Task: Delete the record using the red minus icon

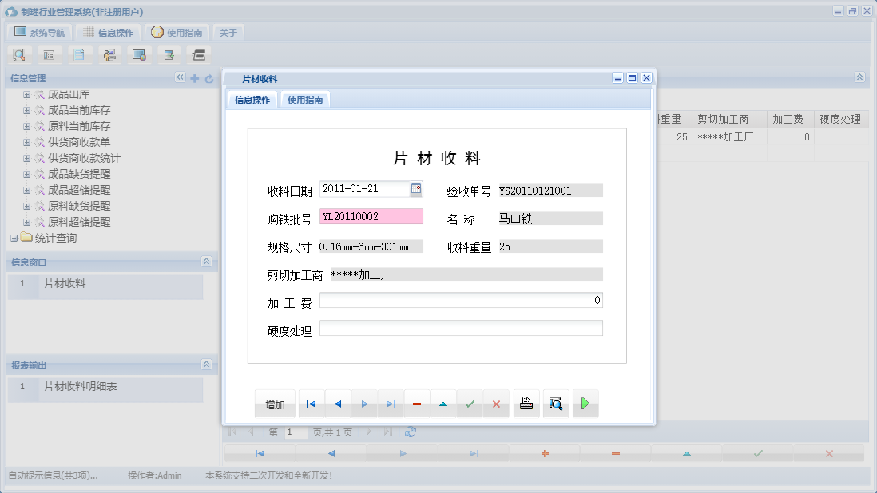Action: 417,403
